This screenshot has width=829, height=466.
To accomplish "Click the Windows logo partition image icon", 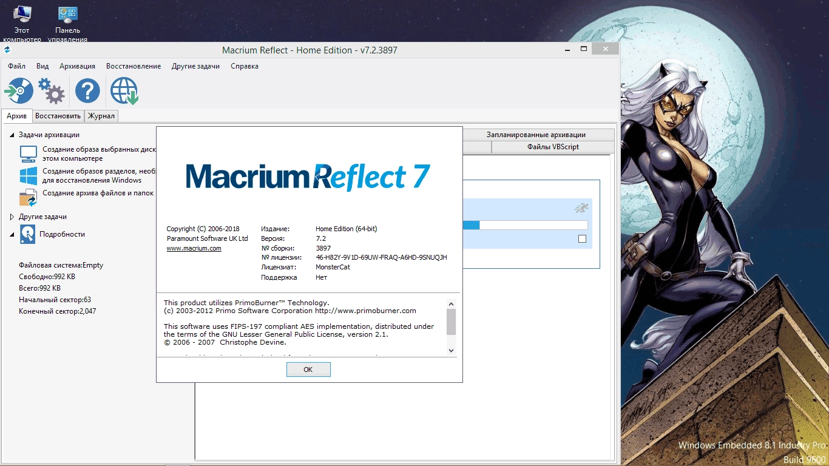I will click(x=29, y=176).
